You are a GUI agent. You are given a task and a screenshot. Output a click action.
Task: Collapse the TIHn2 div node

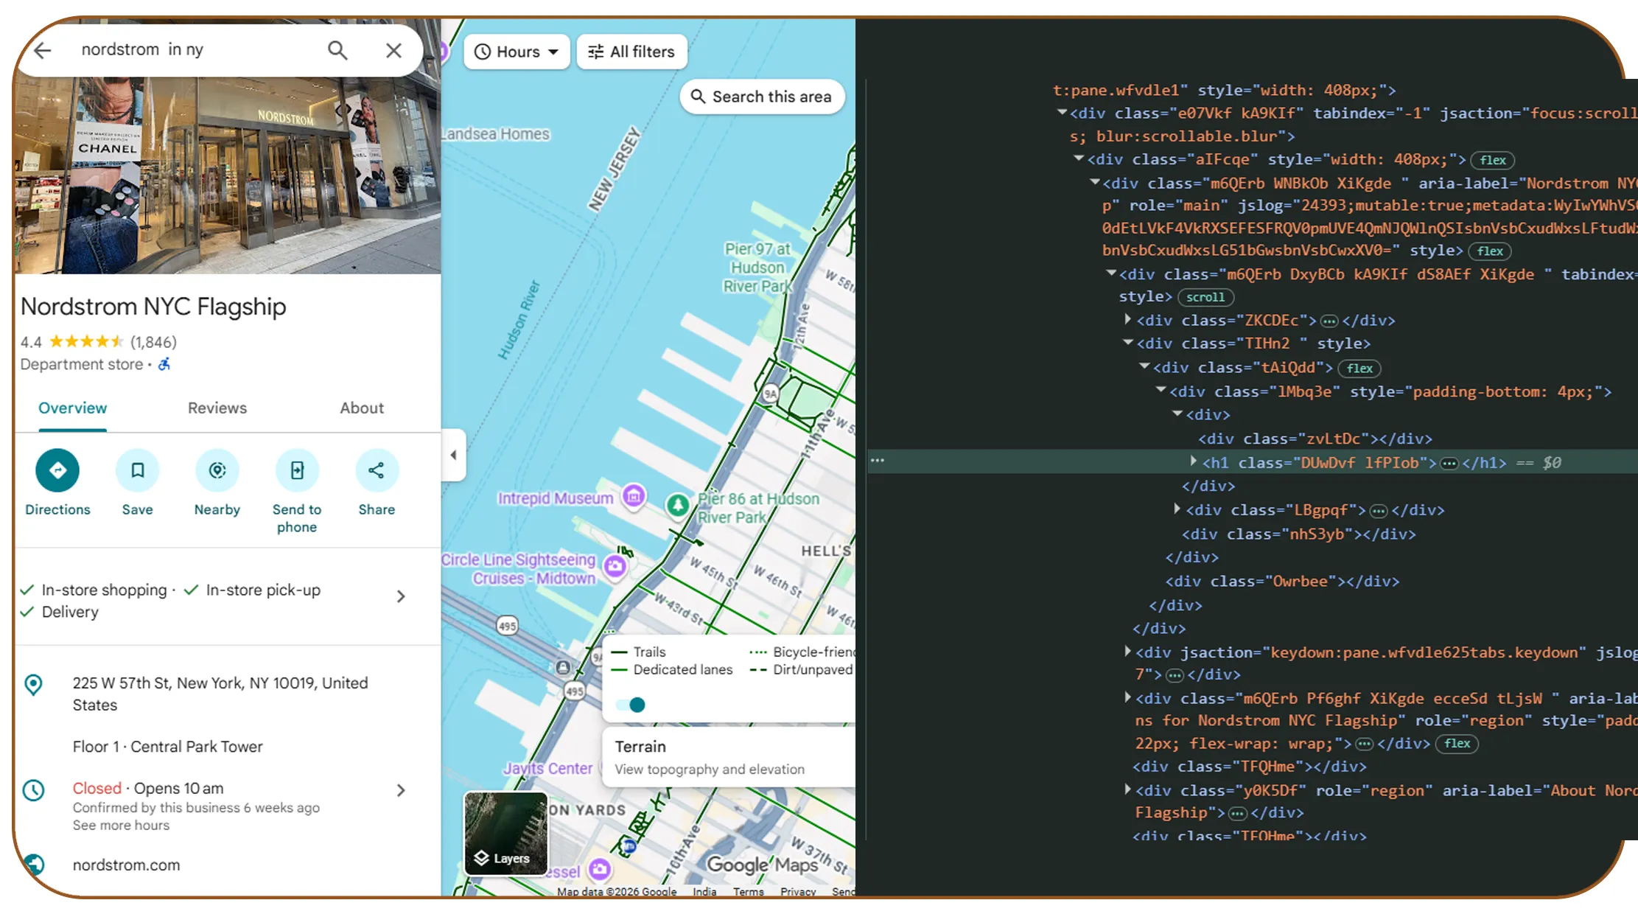click(1127, 343)
